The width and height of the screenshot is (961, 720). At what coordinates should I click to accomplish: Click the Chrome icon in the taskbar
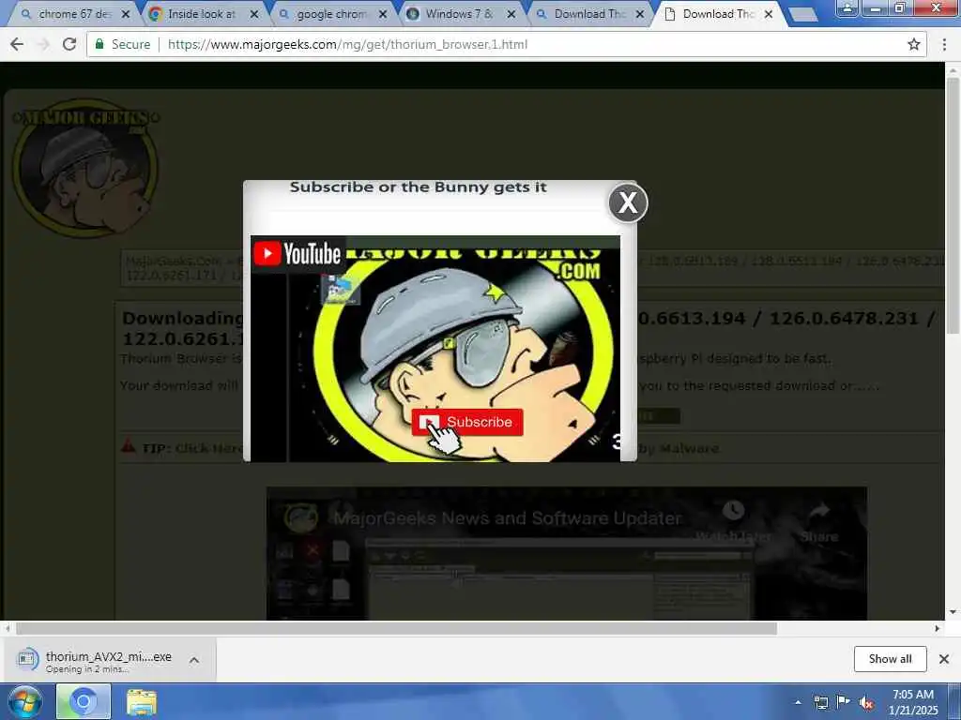(x=84, y=701)
